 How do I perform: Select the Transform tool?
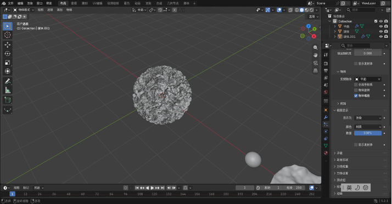8,71
